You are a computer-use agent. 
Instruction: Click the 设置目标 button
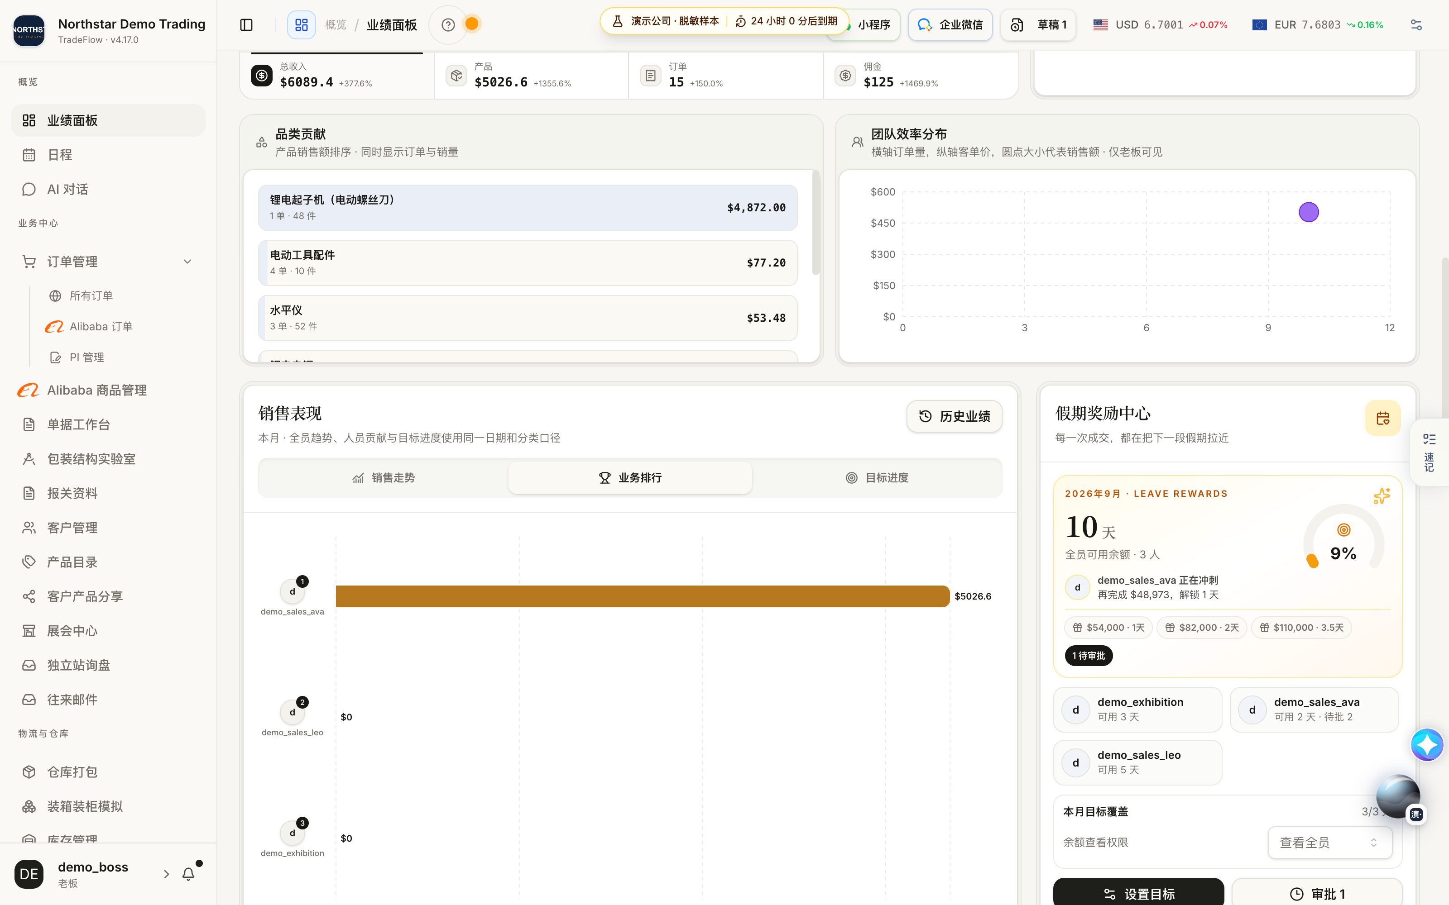pyautogui.click(x=1138, y=892)
